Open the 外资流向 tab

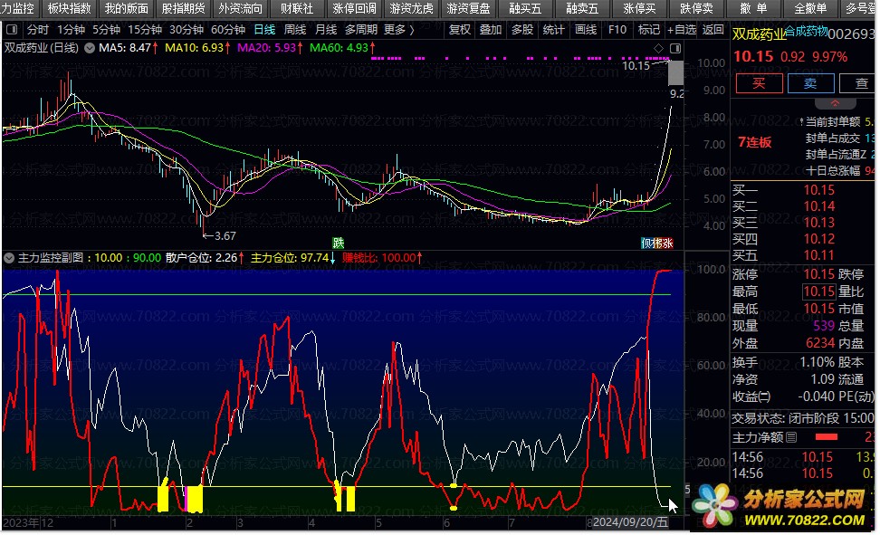click(x=240, y=8)
